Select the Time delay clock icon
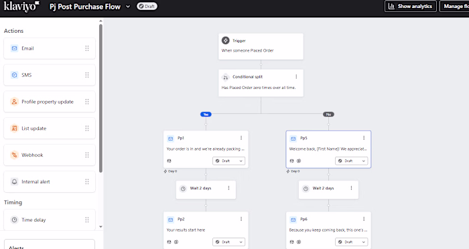Image resolution: width=469 pixels, height=249 pixels. pos(14,220)
